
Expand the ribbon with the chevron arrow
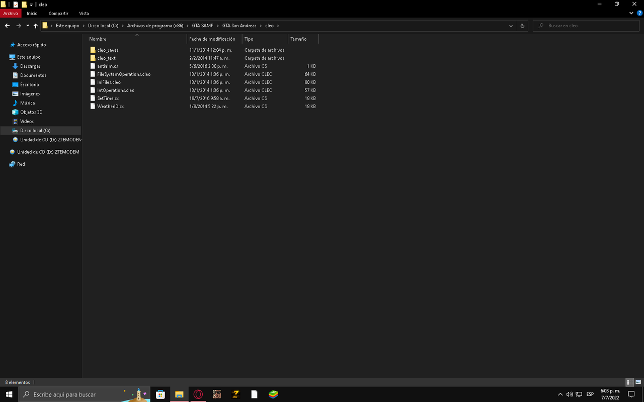(x=632, y=14)
